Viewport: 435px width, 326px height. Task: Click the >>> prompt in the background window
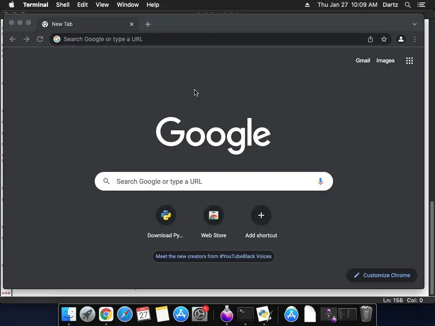tap(6, 293)
